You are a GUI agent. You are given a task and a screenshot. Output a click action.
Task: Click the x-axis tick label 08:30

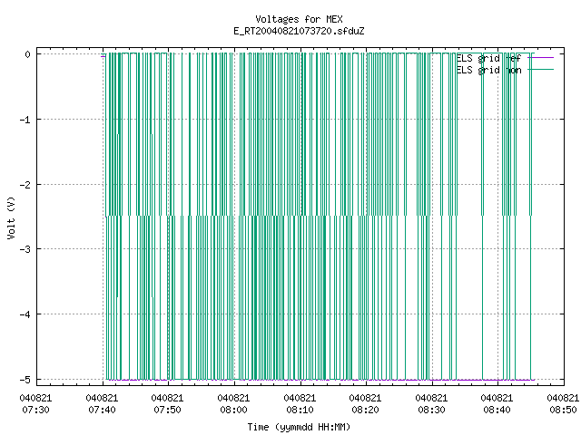tap(432, 410)
